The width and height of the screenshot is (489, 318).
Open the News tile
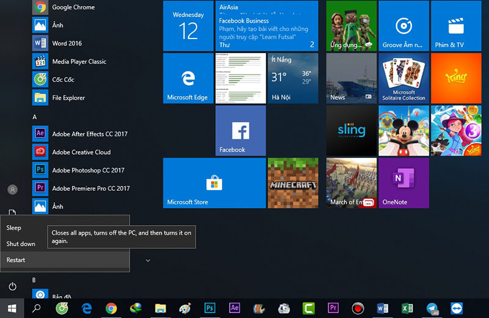(351, 78)
